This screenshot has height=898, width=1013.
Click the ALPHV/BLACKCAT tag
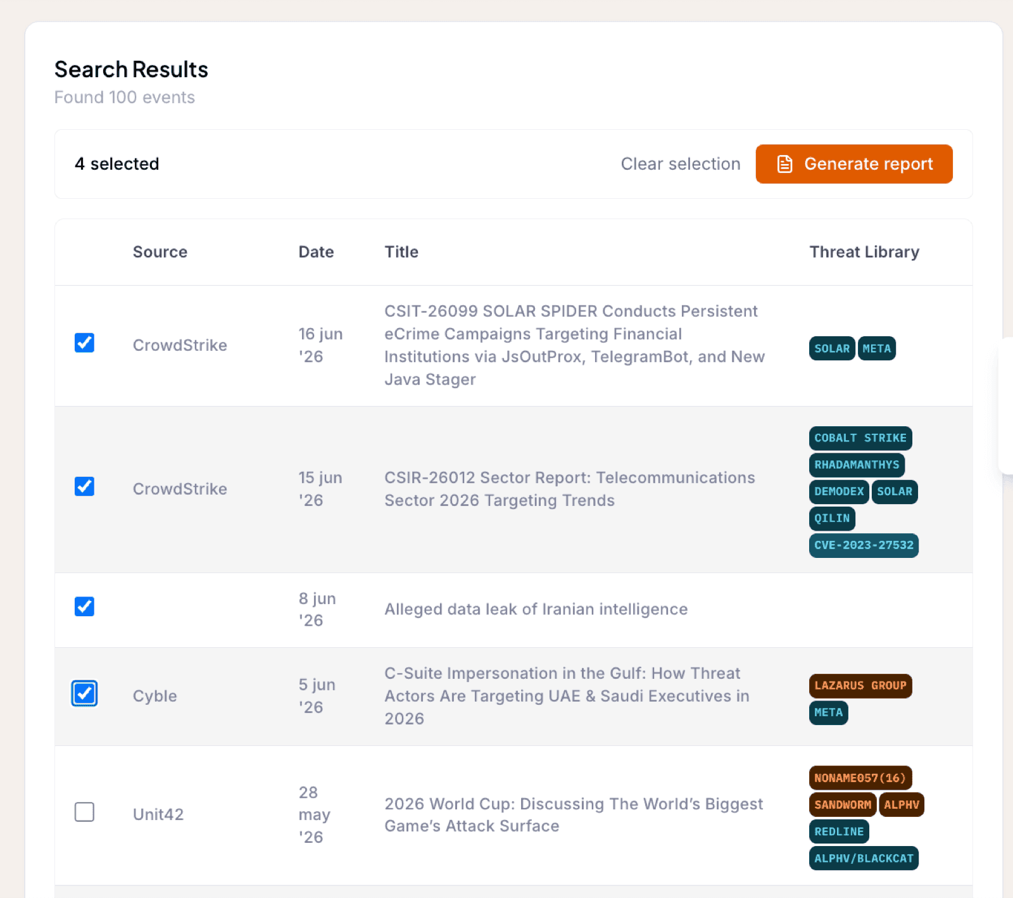[x=864, y=859]
